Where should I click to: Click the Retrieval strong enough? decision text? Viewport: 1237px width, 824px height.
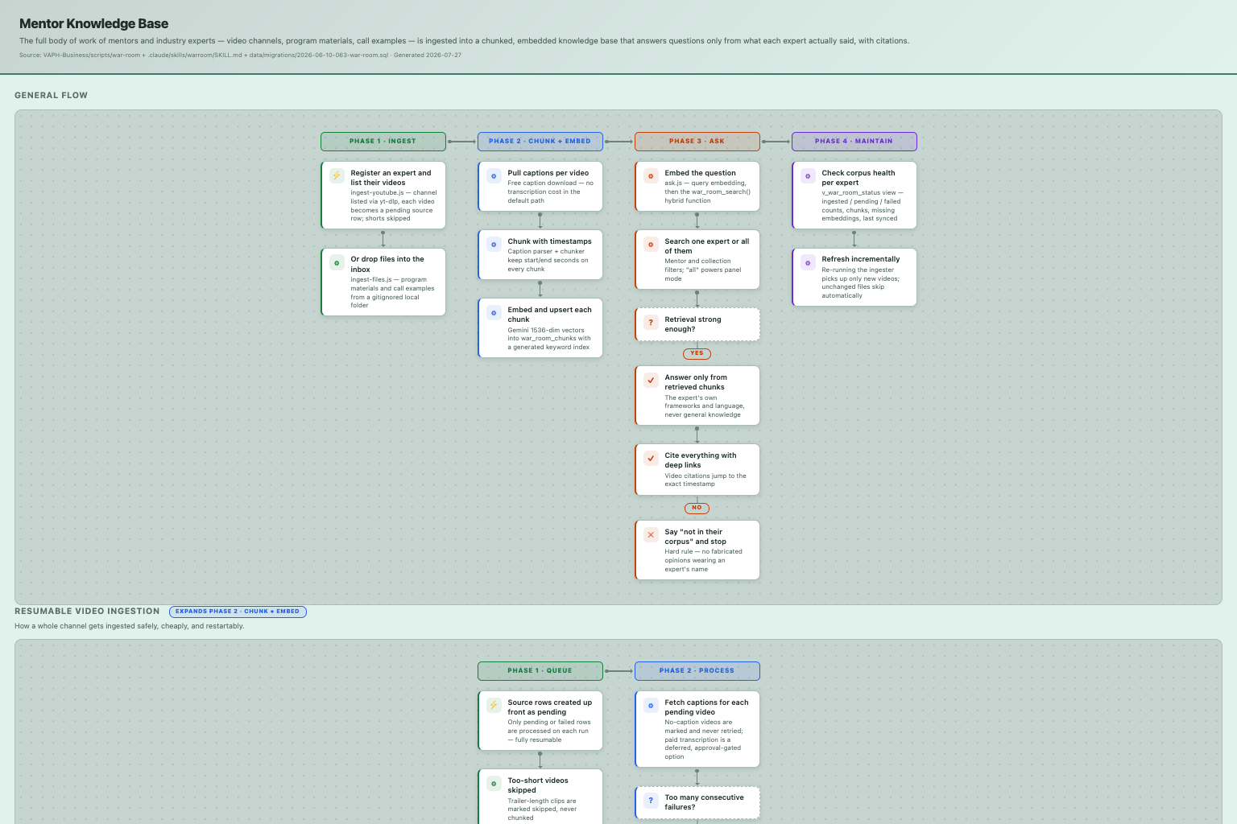(693, 324)
